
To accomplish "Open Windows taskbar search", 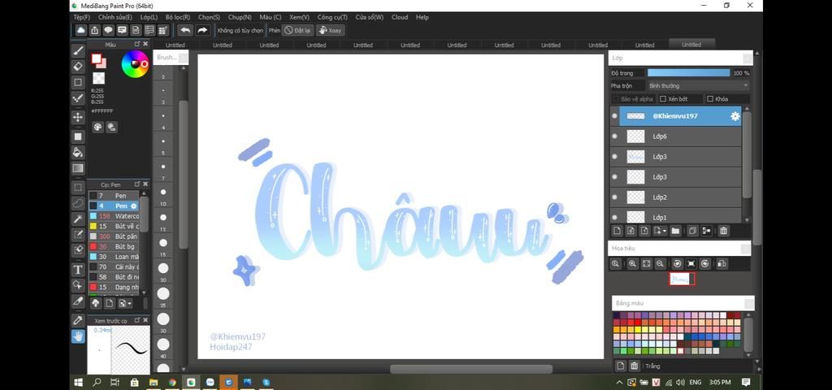I will pyautogui.click(x=97, y=382).
